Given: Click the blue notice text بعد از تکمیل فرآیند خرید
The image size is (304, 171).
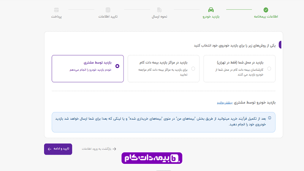Looking at the screenshot, I should point(160,121).
